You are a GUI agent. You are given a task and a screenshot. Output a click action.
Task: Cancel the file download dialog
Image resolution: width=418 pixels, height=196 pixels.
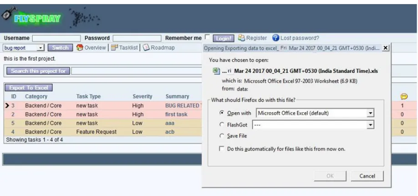pyautogui.click(x=367, y=176)
